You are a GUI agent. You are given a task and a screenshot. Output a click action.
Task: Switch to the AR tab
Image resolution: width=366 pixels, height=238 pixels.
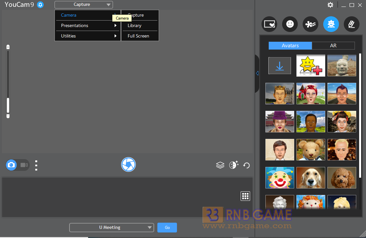[x=333, y=46]
